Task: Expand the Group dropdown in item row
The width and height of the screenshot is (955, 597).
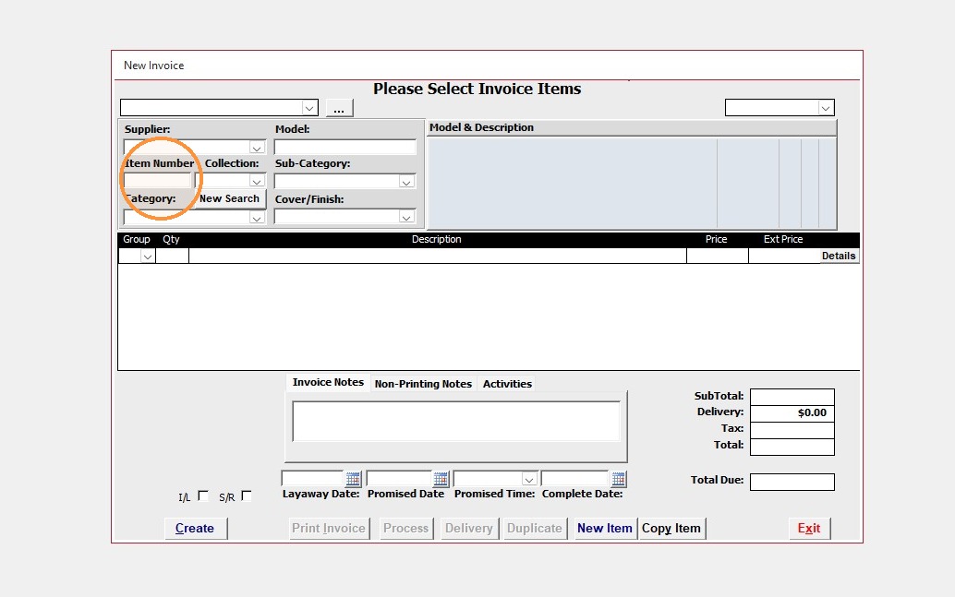Action: pos(148,257)
